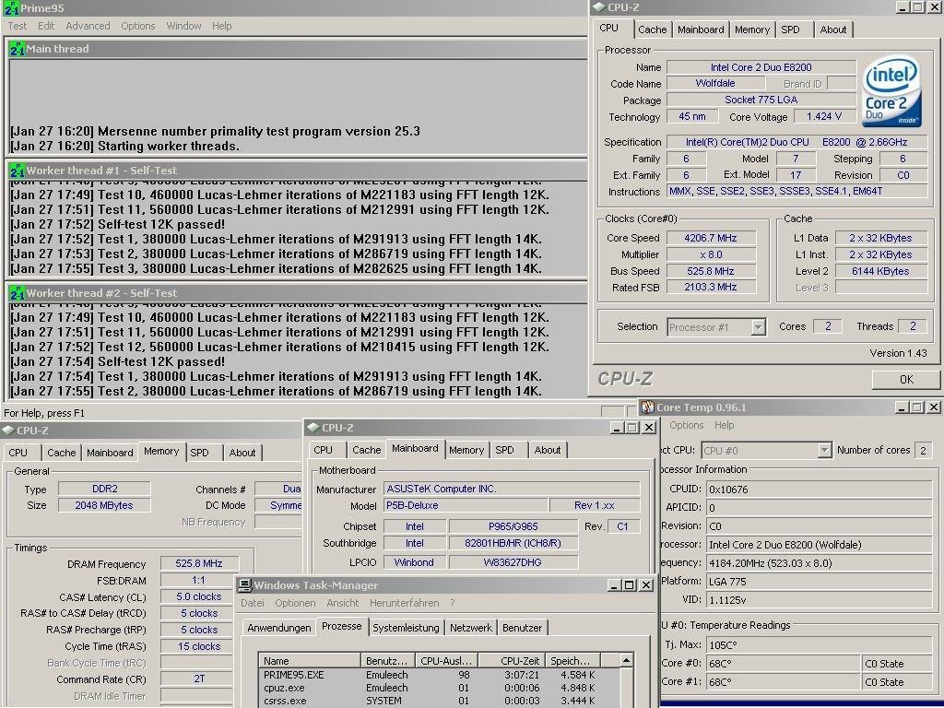This screenshot has width=944, height=708.
Task: Select About tab in the CPU-Z mainboard window
Action: (x=548, y=450)
